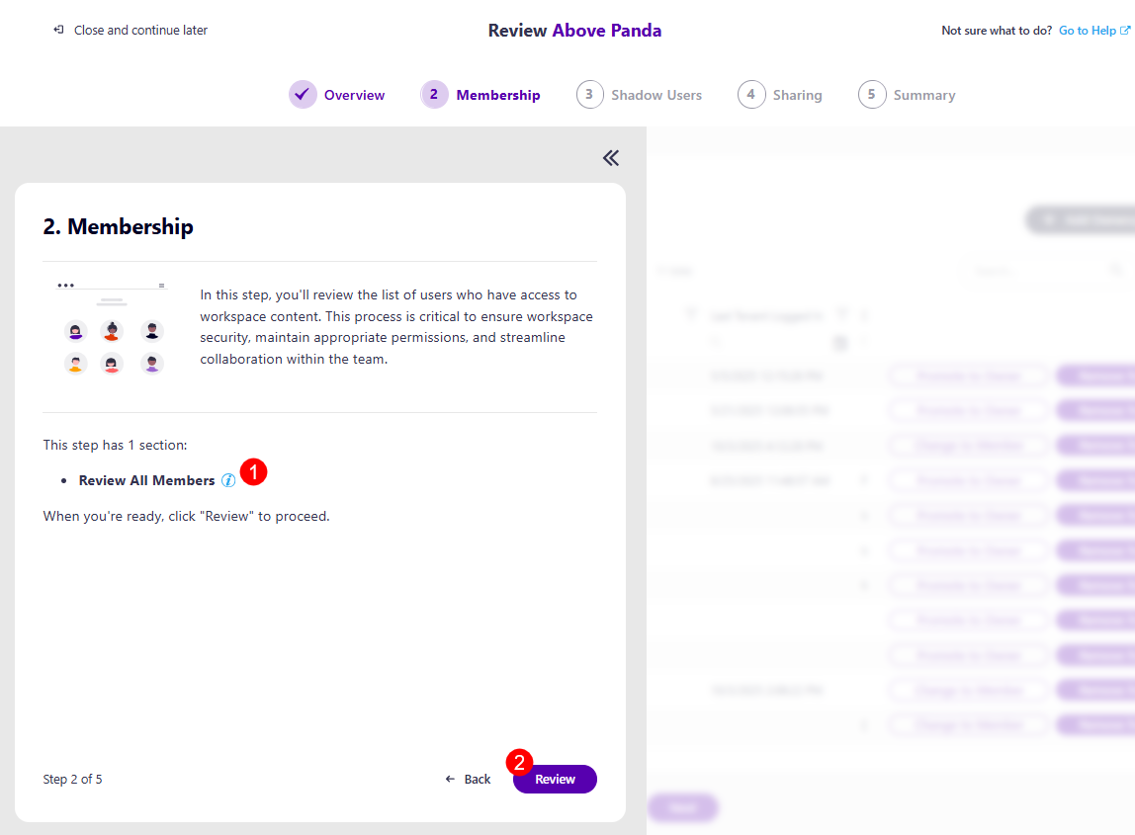
Task: Collapse the instructions panel with the double-chevron
Action: pyautogui.click(x=610, y=158)
